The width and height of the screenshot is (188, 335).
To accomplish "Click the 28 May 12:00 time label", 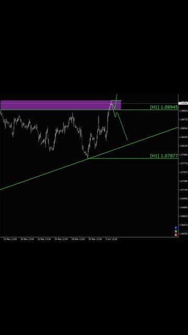I will [78, 239].
